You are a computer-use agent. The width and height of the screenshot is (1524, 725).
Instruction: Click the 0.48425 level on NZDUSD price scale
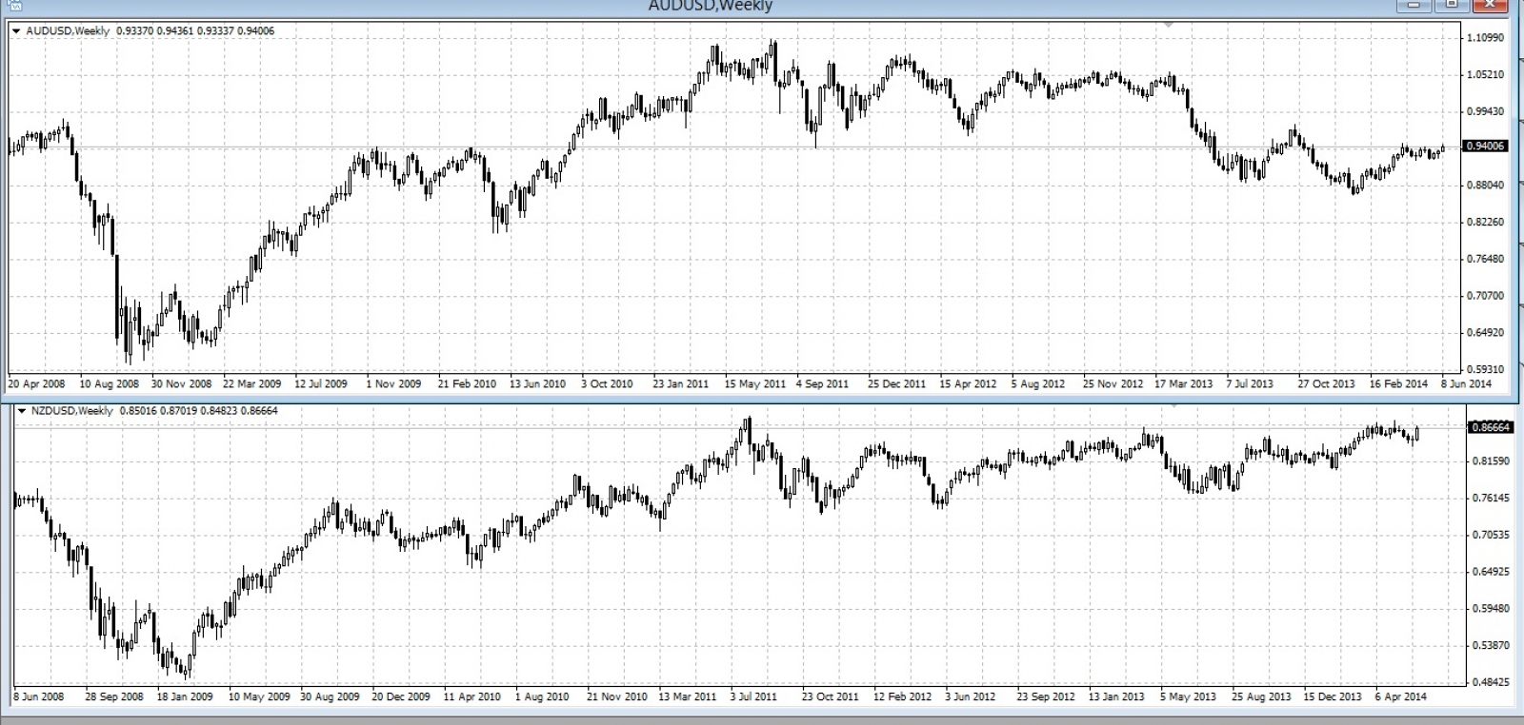(x=1491, y=682)
